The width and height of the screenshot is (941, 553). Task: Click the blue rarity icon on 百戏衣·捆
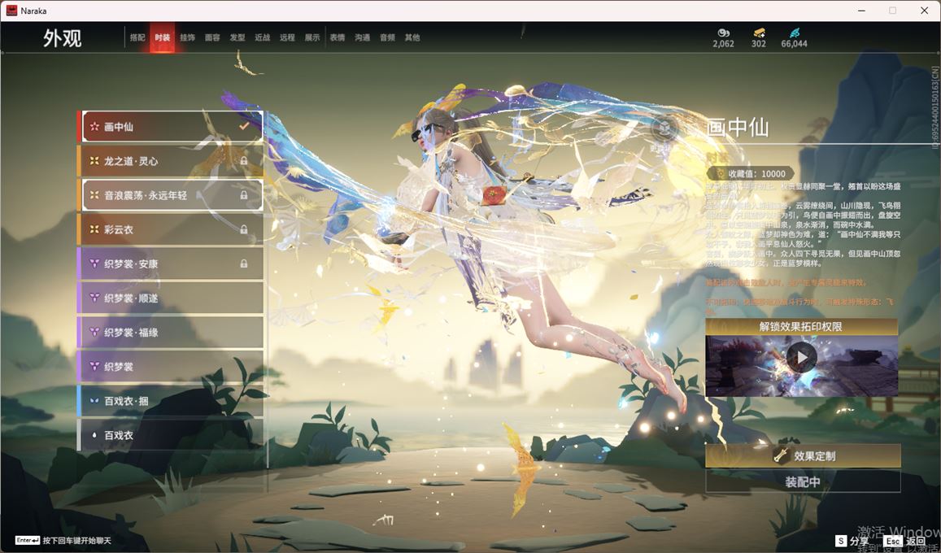[x=94, y=401]
